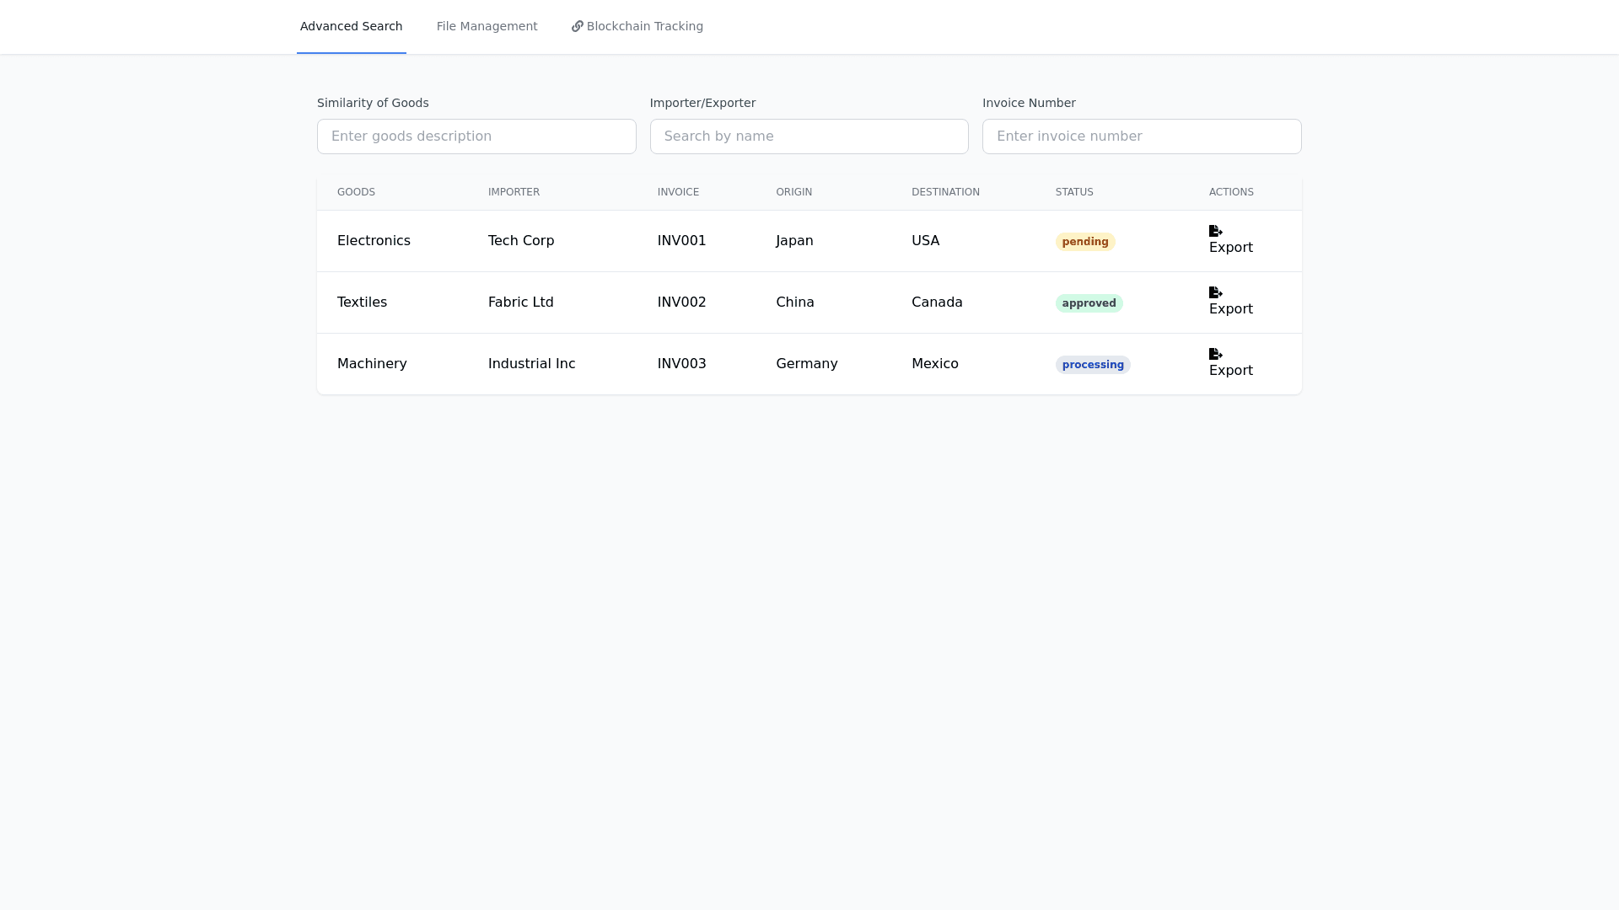Click the export icon for Textiles row

pyautogui.click(x=1215, y=292)
